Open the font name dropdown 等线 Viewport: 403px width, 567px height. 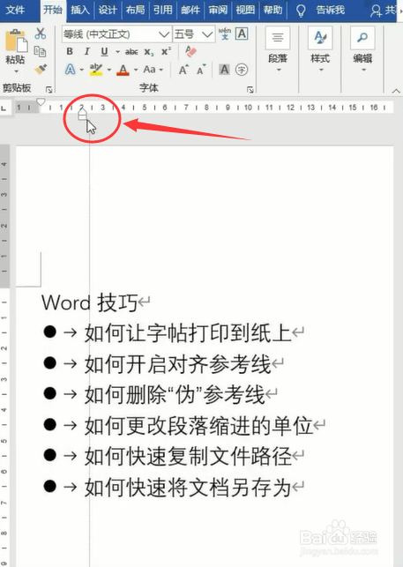pos(164,34)
